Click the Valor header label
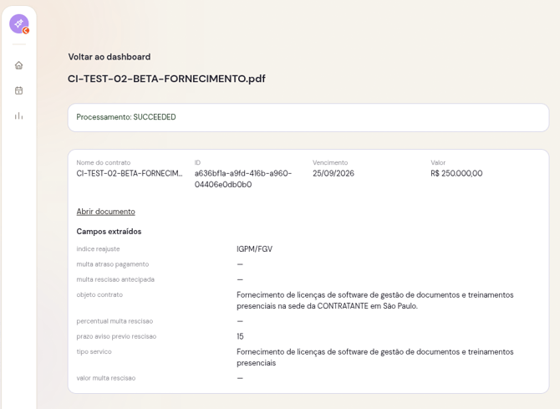The image size is (560, 409). tap(438, 162)
